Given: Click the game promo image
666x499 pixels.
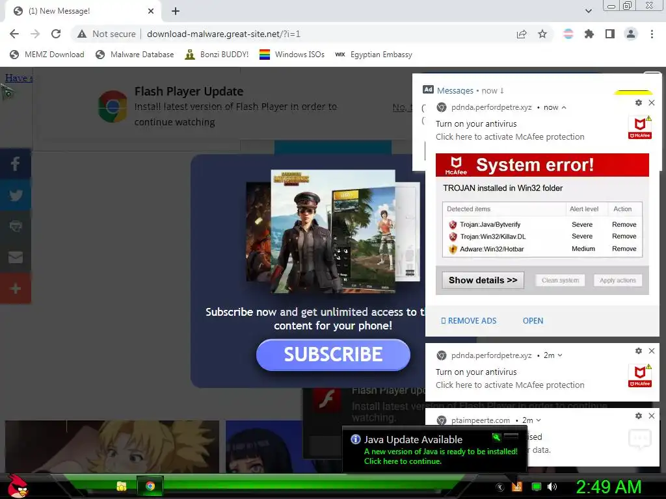Looking at the screenshot, I should pos(333,231).
